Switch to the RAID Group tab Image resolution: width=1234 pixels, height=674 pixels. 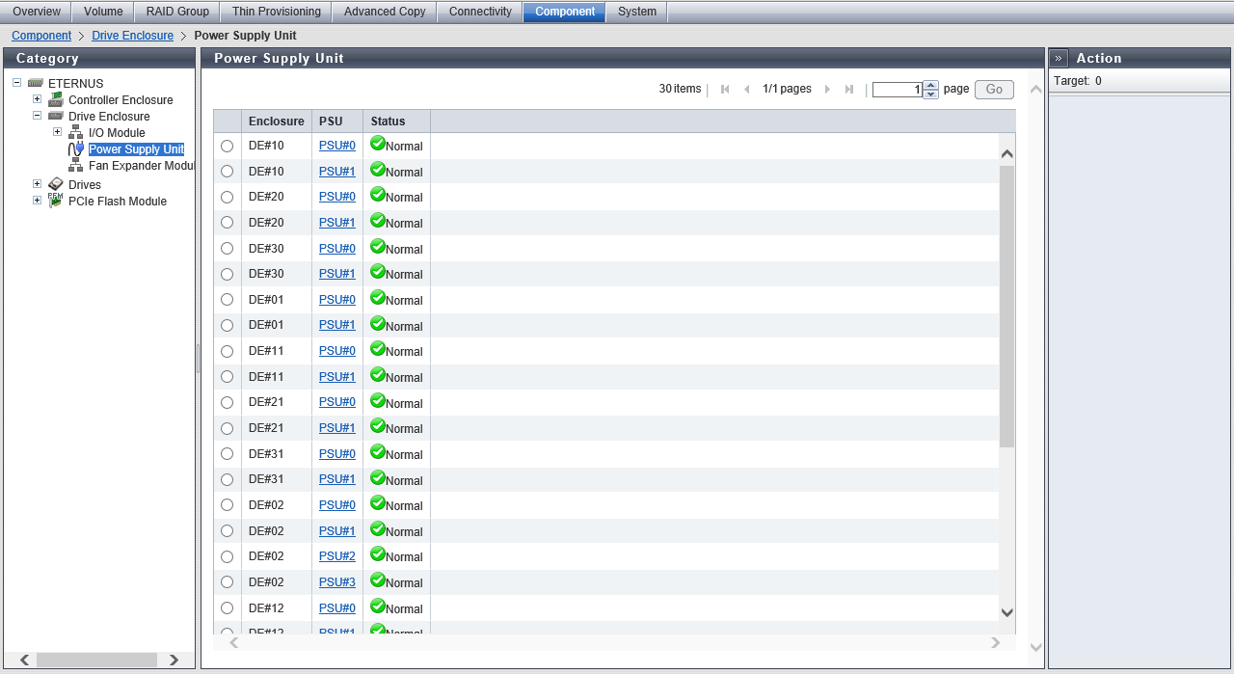[x=177, y=12]
